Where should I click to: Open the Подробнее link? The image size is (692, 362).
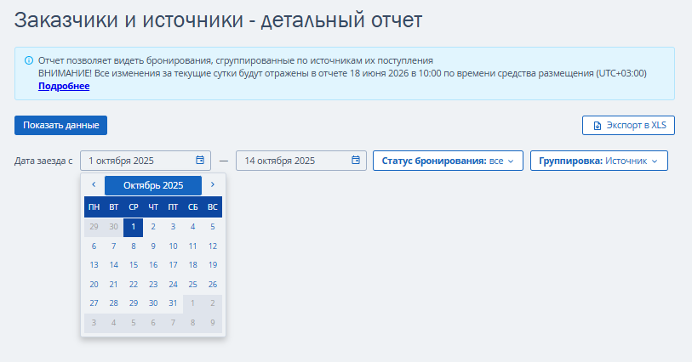(64, 86)
